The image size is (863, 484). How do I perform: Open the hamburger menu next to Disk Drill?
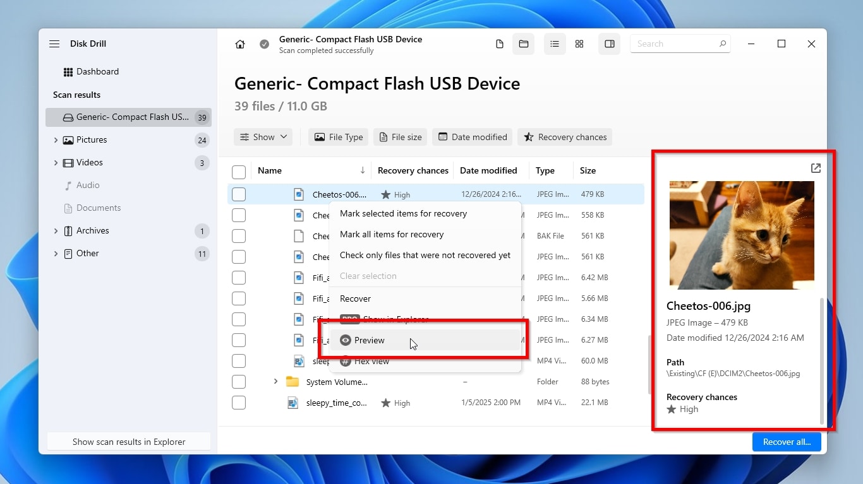[x=54, y=44]
